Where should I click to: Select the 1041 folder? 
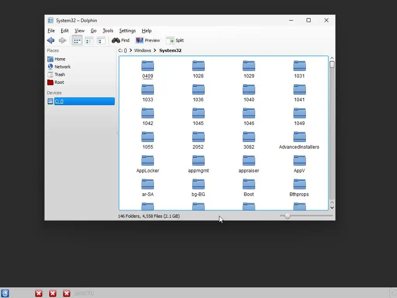tap(299, 93)
